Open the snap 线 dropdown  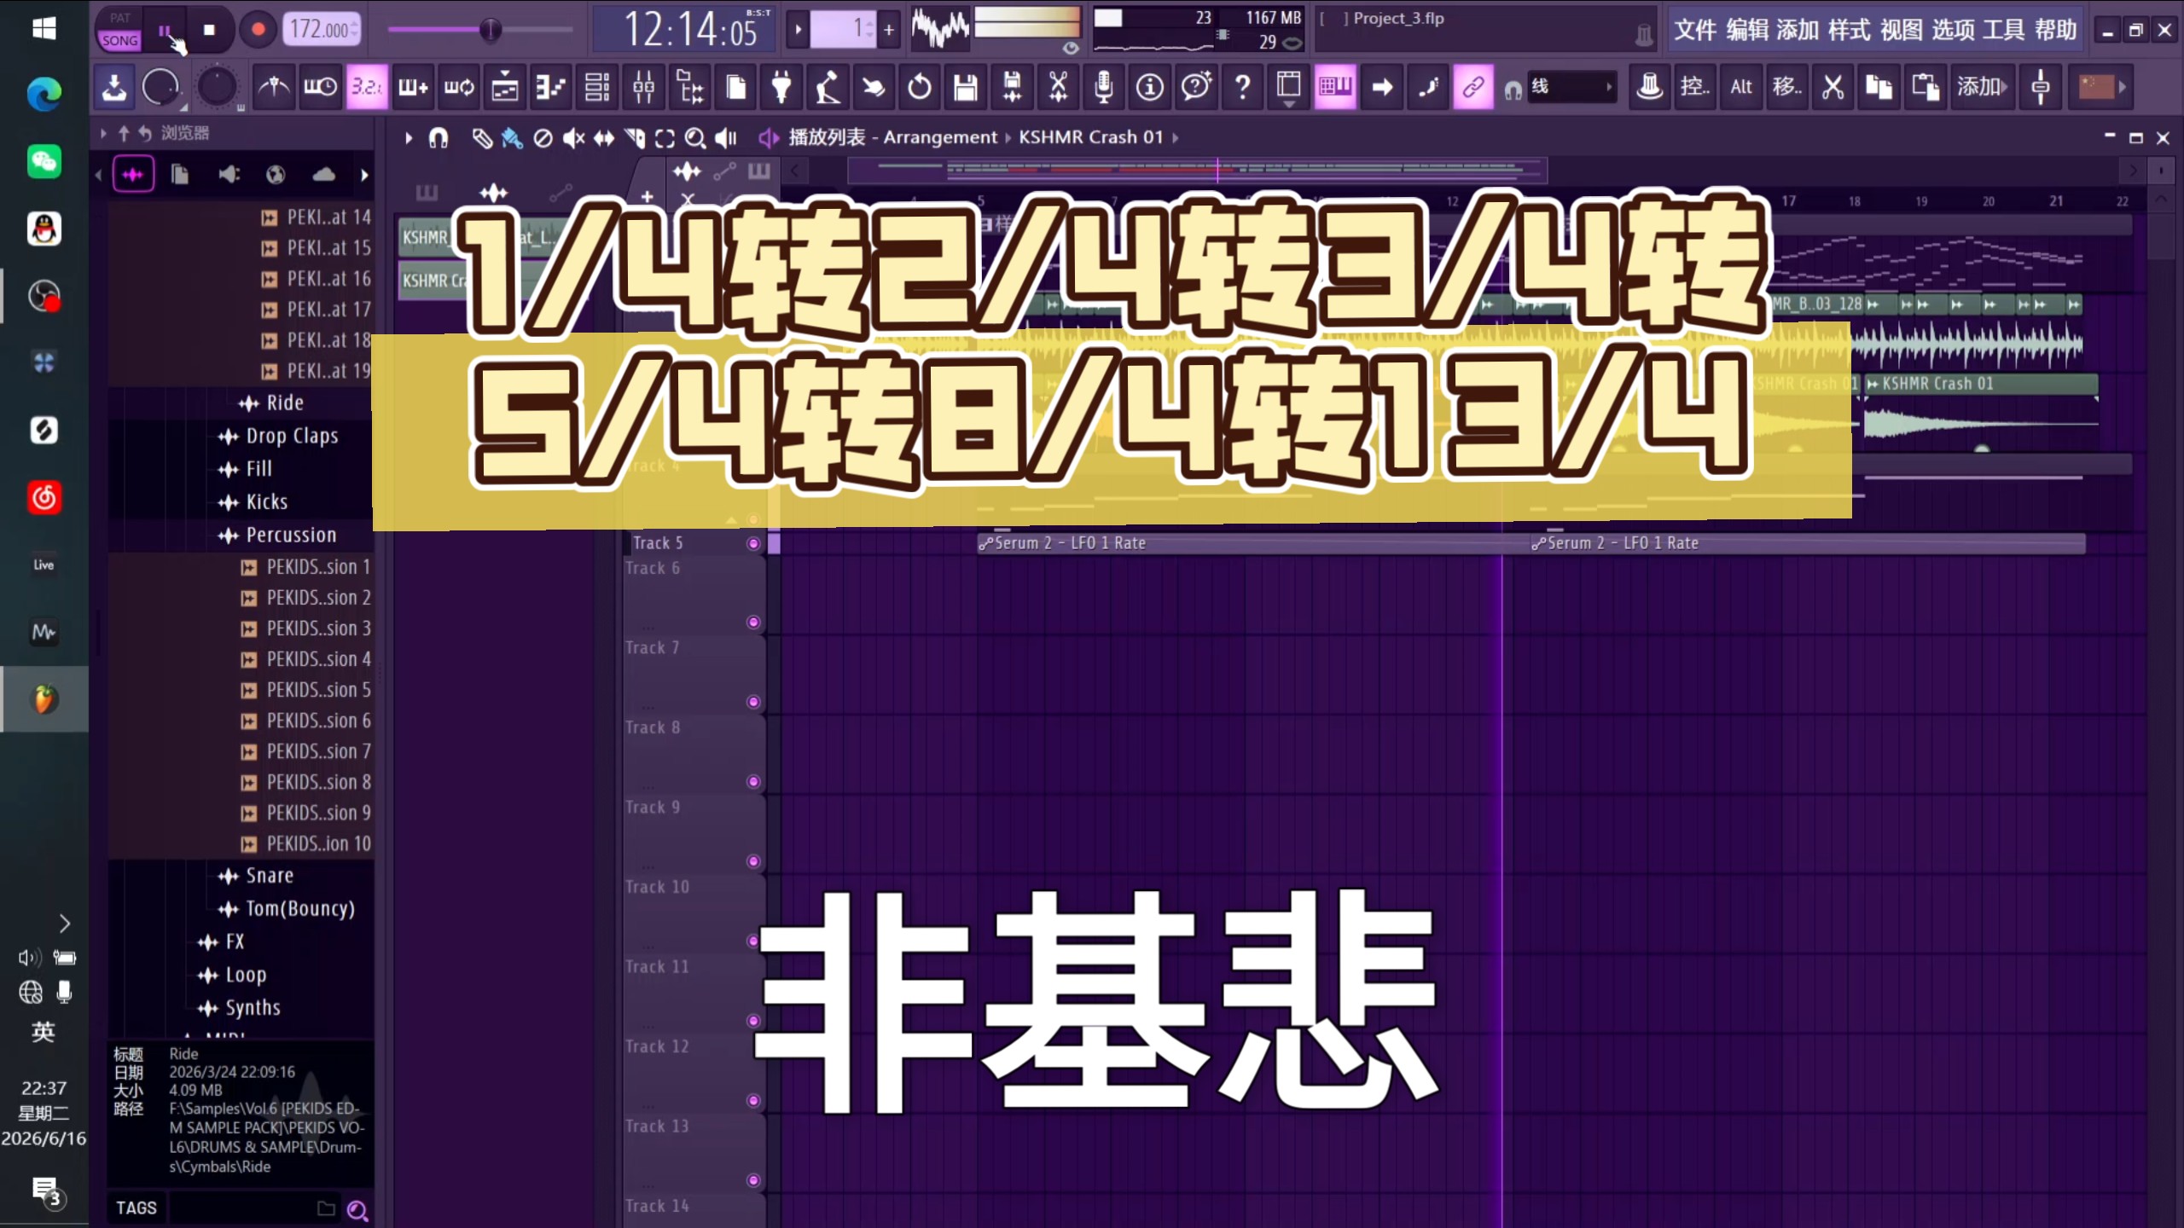[x=1571, y=86]
